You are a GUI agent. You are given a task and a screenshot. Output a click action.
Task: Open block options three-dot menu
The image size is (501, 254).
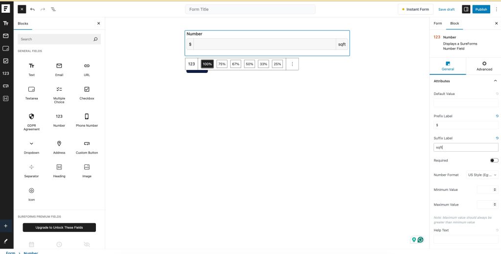click(292, 64)
